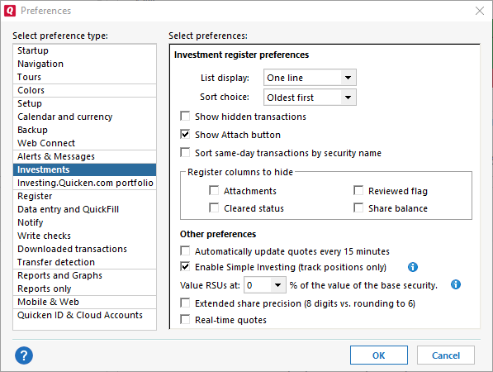Enable Show hidden transactions checkbox

(x=185, y=116)
